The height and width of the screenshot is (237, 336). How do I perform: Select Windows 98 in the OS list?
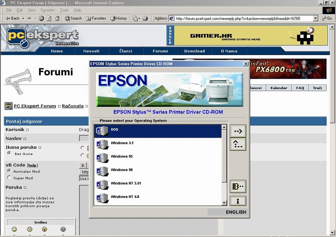119,170
